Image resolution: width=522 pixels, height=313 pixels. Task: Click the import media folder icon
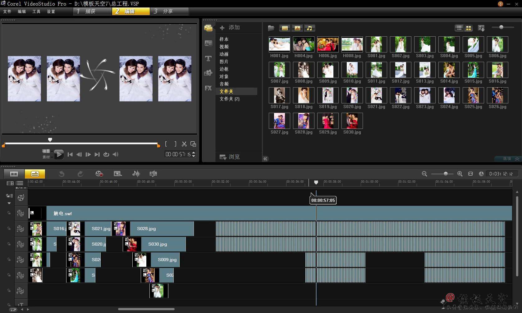tap(271, 28)
